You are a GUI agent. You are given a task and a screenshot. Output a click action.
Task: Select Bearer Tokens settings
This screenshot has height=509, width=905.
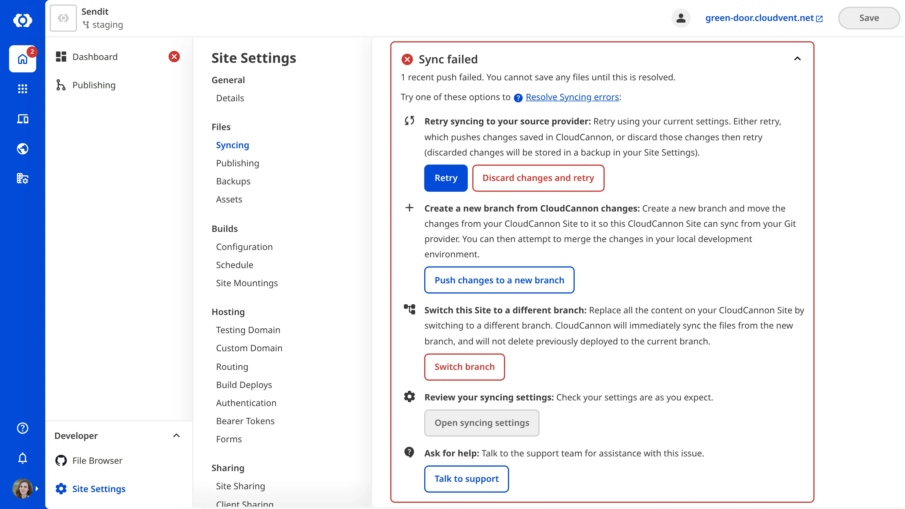245,421
